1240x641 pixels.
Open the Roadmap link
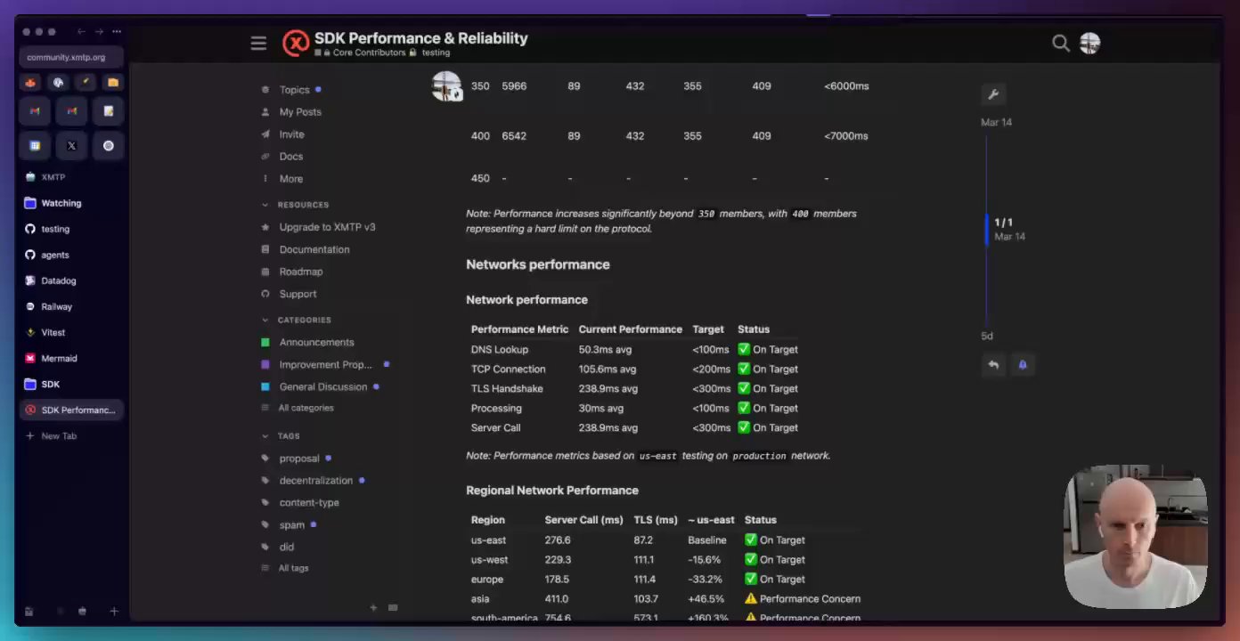(300, 272)
